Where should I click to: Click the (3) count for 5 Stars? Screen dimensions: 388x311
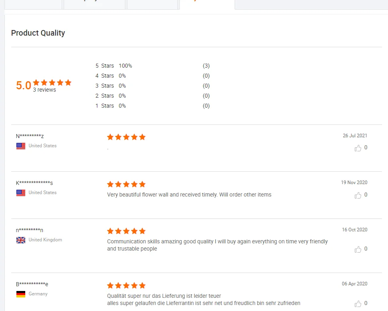click(x=206, y=66)
